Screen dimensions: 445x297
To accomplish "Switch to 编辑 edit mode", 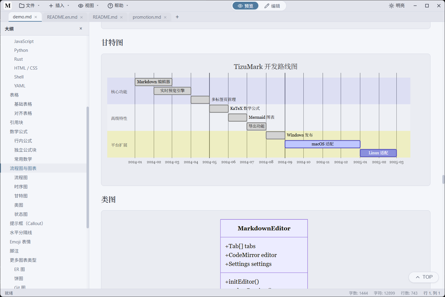I will (x=272, y=6).
